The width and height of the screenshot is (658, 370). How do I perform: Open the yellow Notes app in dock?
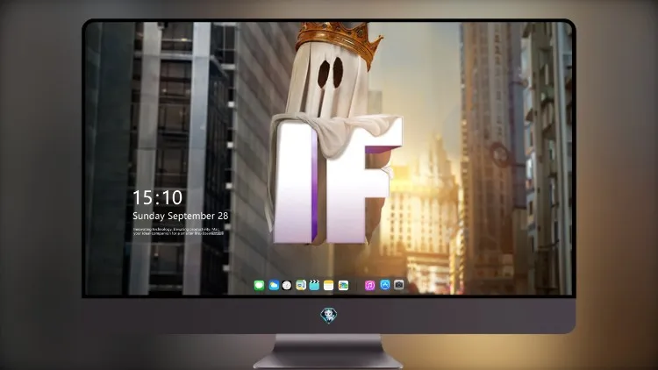pos(329,286)
